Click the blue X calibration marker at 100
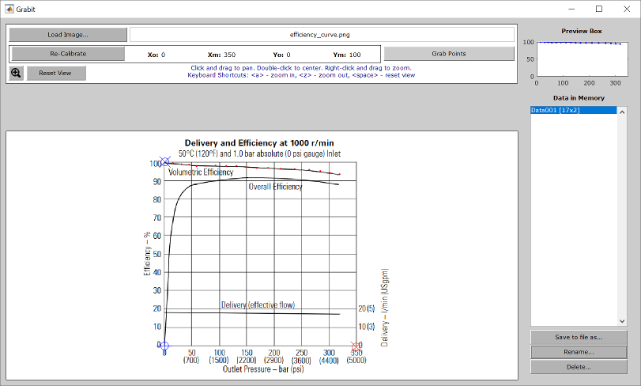This screenshot has width=641, height=386. pos(164,161)
